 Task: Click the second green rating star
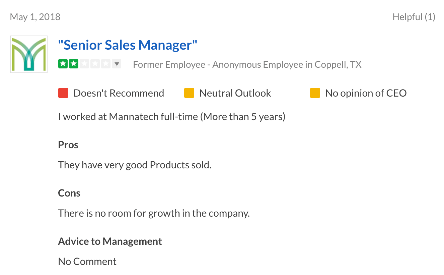point(74,64)
